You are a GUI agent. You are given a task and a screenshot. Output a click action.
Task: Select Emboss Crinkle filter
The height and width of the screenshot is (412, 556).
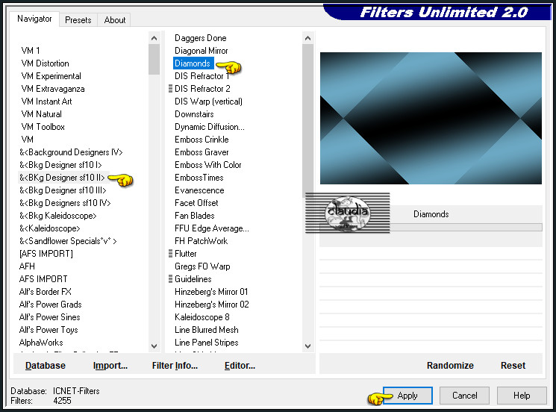tap(202, 140)
